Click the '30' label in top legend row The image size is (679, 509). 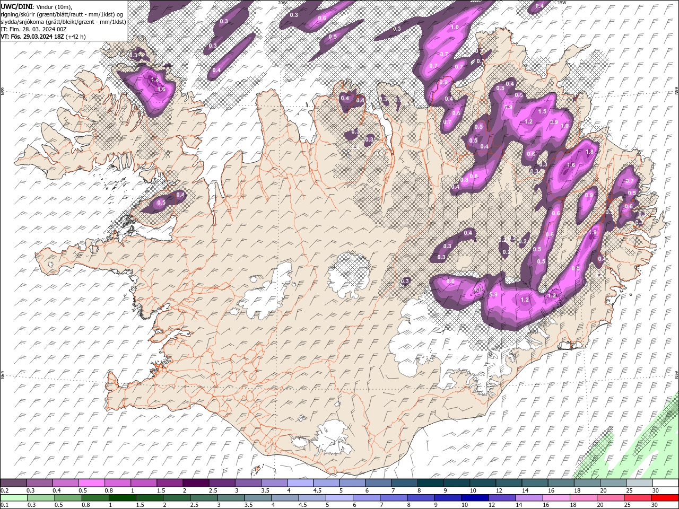tap(655, 490)
